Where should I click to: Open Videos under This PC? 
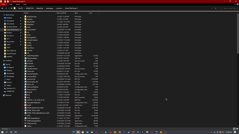click(9, 85)
